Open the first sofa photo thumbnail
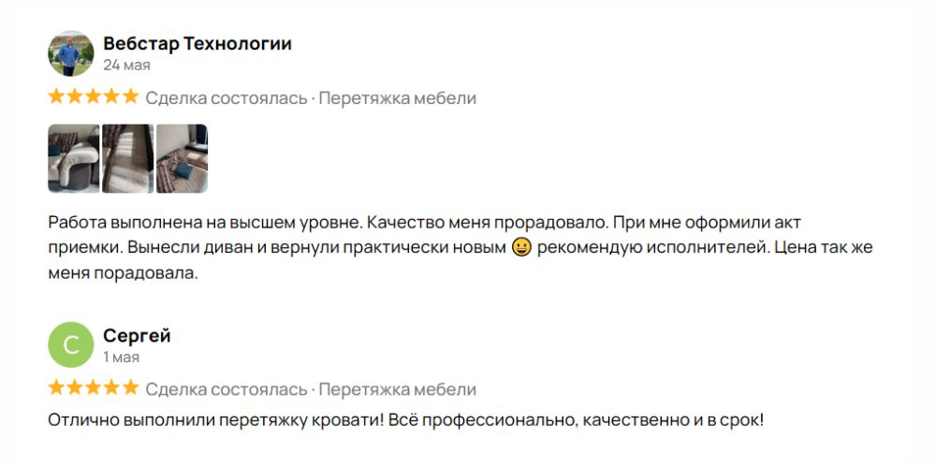Image resolution: width=936 pixels, height=468 pixels. point(73,158)
